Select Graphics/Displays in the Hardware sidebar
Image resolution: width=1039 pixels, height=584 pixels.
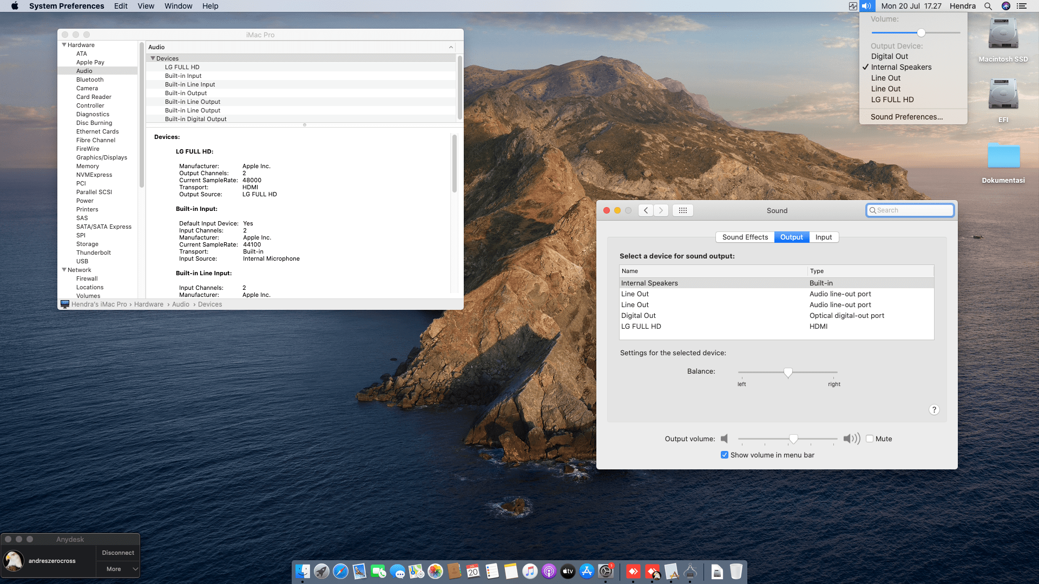[x=102, y=157]
